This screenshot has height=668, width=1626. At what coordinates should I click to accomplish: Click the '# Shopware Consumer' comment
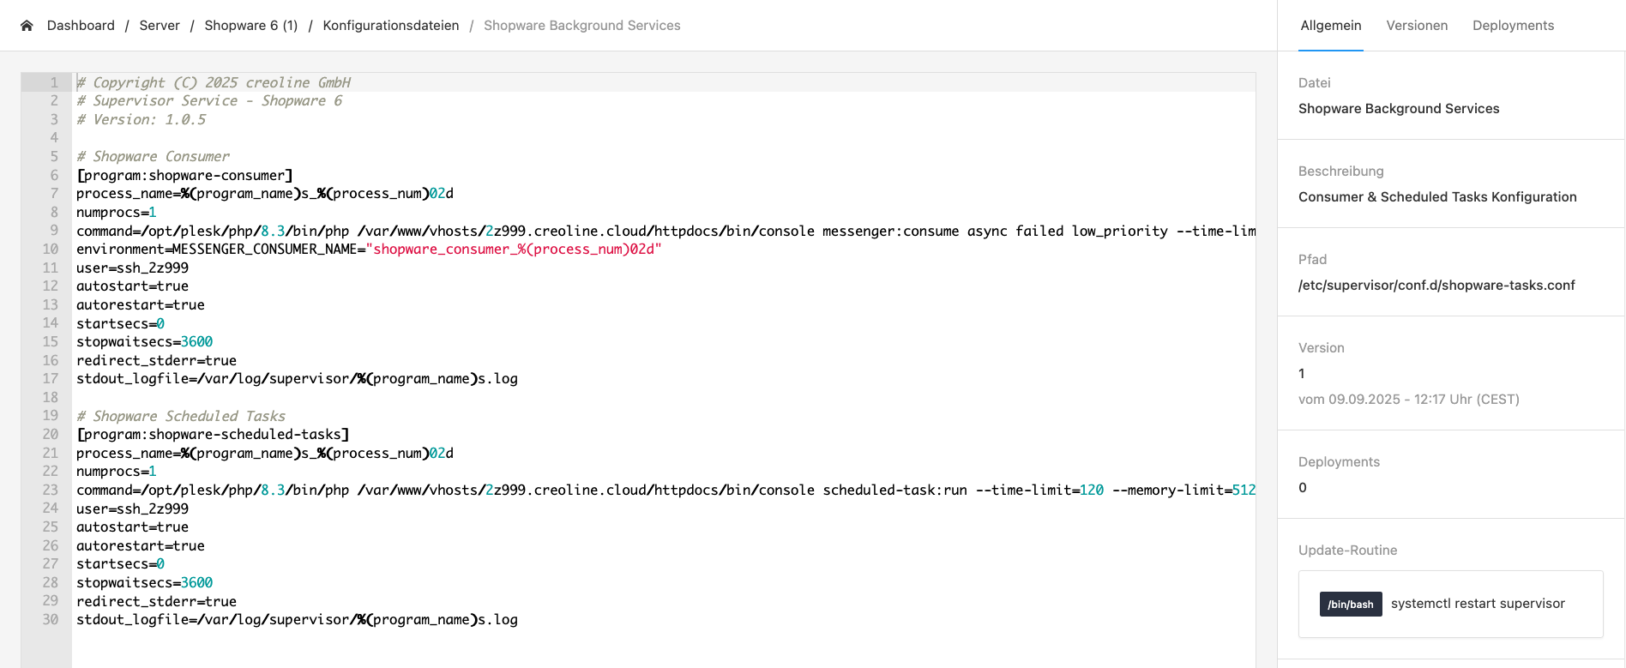coord(153,156)
